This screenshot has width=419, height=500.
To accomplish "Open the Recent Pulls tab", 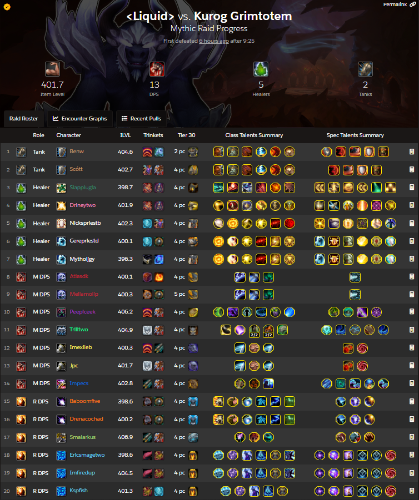I will pyautogui.click(x=141, y=119).
